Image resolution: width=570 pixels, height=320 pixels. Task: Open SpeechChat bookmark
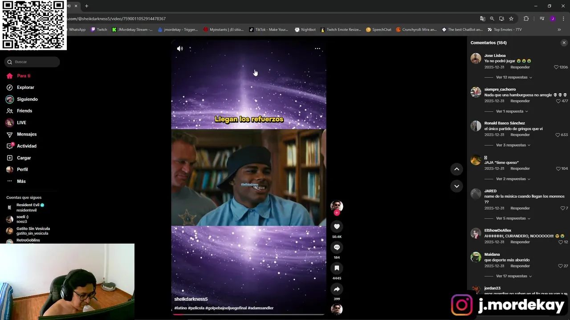[379, 30]
